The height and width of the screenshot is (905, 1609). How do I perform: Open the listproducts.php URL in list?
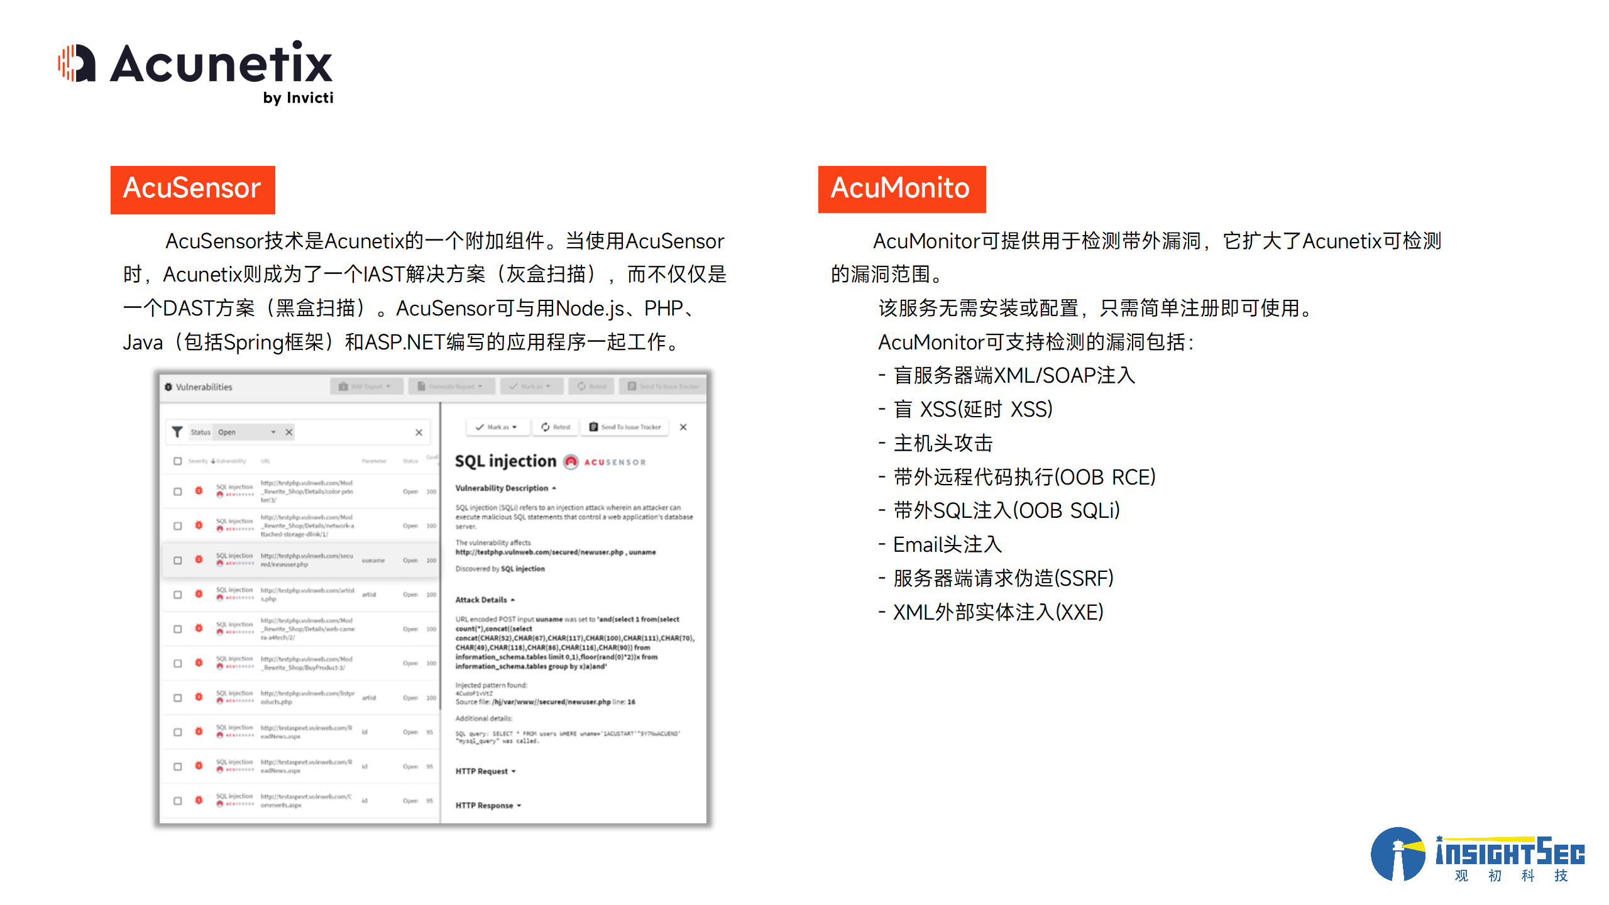click(307, 698)
